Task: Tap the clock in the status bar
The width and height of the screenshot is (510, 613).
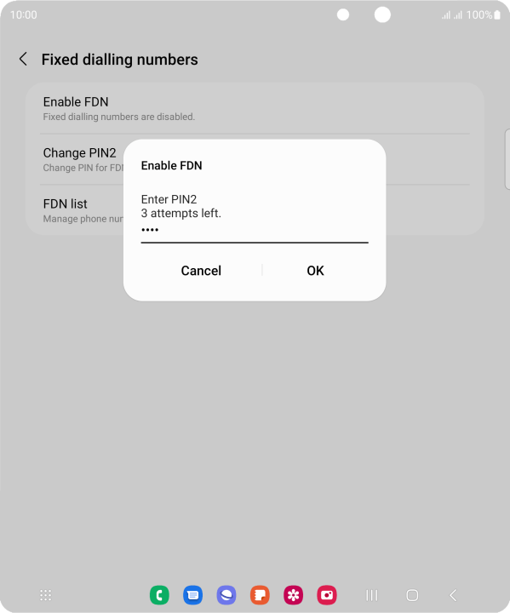Action: click(24, 14)
